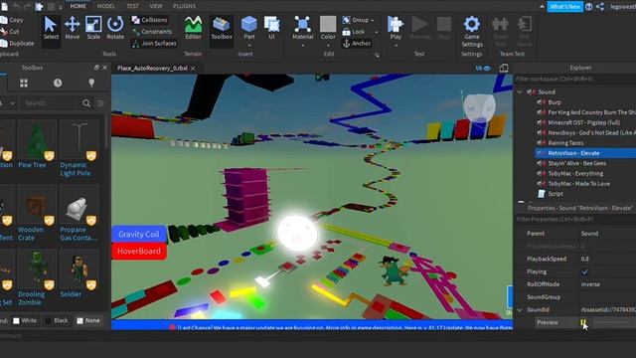This screenshot has height=358, width=636.
Task: Click the share icon in the title bar
Action: [600, 7]
